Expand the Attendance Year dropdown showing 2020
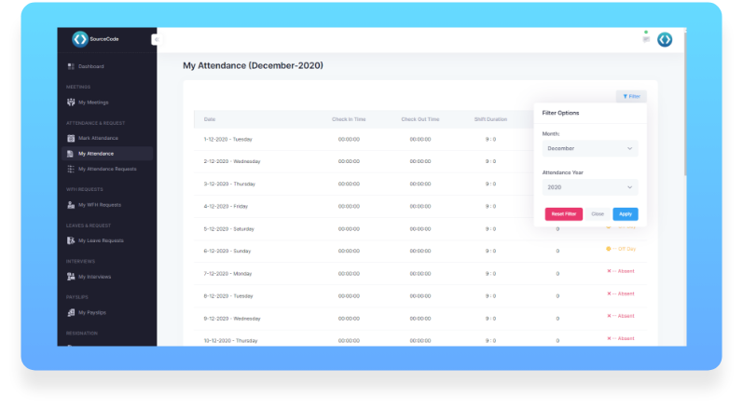 [x=589, y=187]
